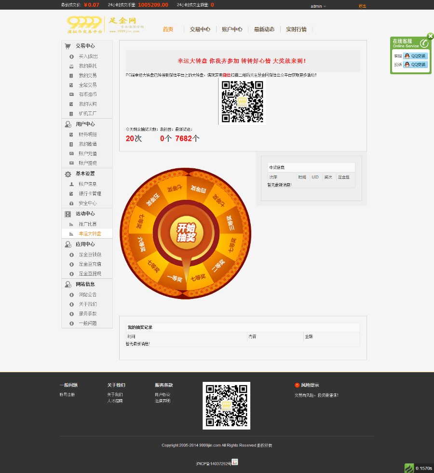
Task: Click the chart icon next to 幸运大转盘
Action: click(x=71, y=234)
